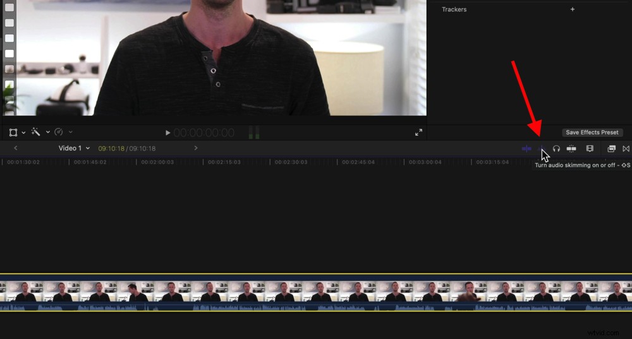Open the retiming options dropdown chevron
Image resolution: width=632 pixels, height=339 pixels.
(x=71, y=132)
